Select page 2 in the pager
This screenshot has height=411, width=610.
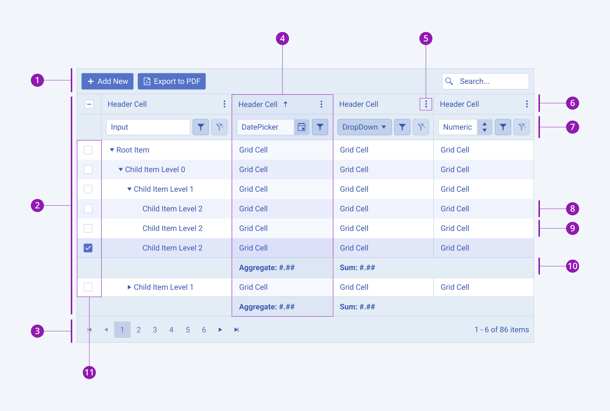click(139, 330)
